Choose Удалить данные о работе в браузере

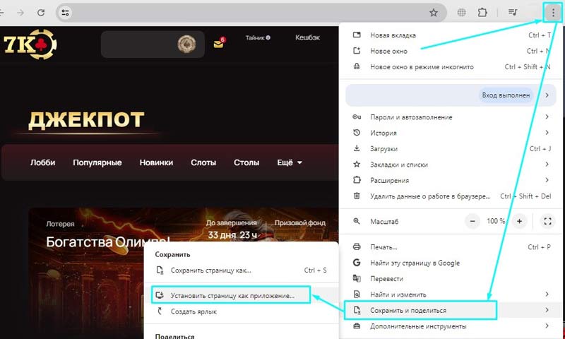[x=451, y=196]
